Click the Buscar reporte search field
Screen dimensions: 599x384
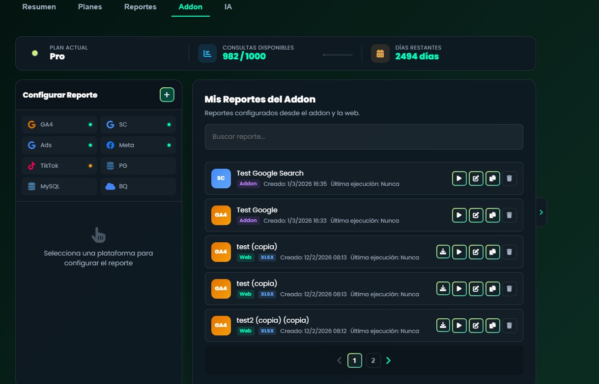(x=364, y=137)
